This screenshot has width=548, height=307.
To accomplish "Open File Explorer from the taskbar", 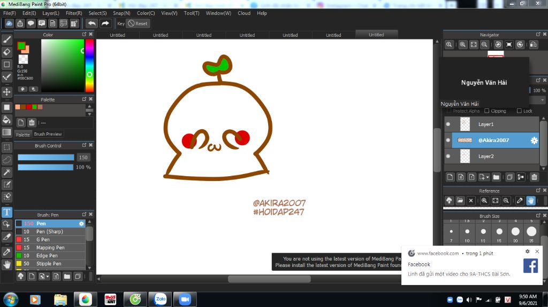I will click(x=60, y=300).
